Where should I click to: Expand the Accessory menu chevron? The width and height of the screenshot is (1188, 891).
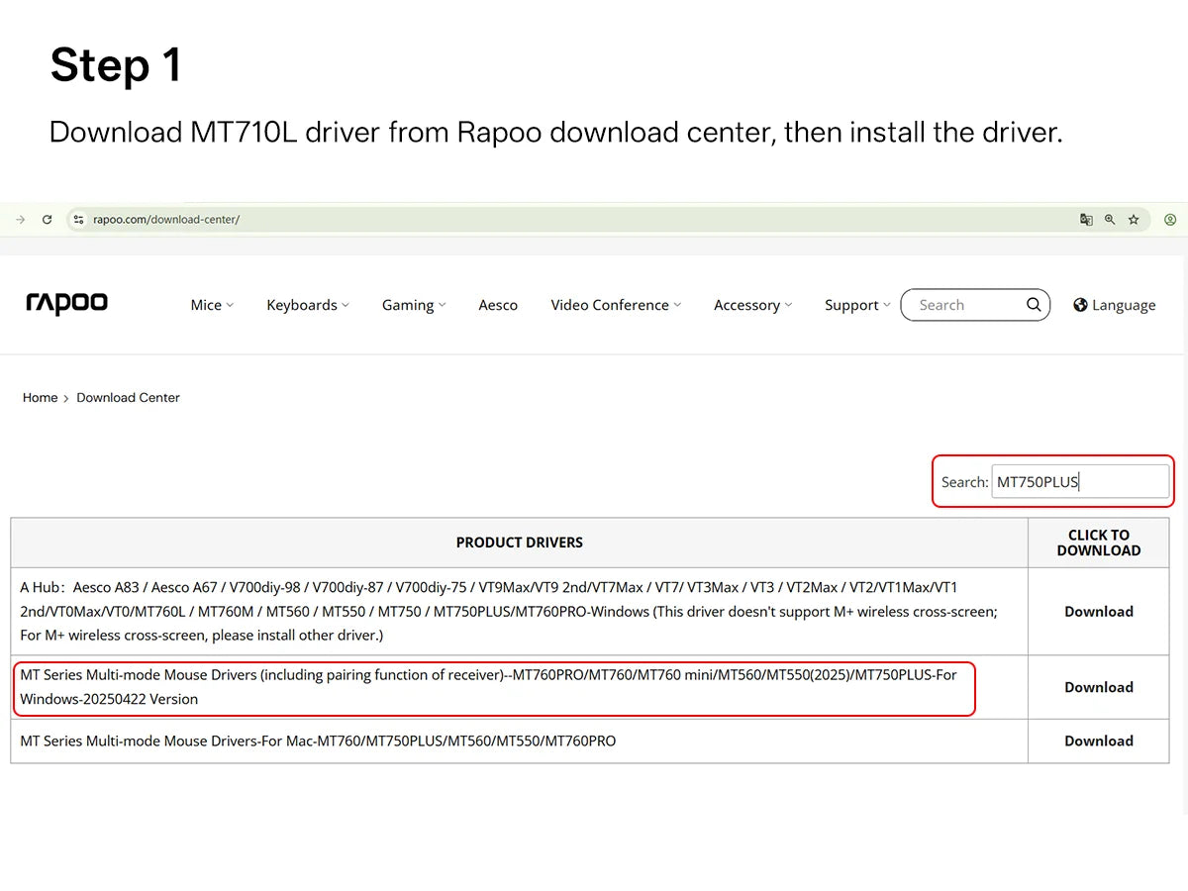(x=788, y=305)
